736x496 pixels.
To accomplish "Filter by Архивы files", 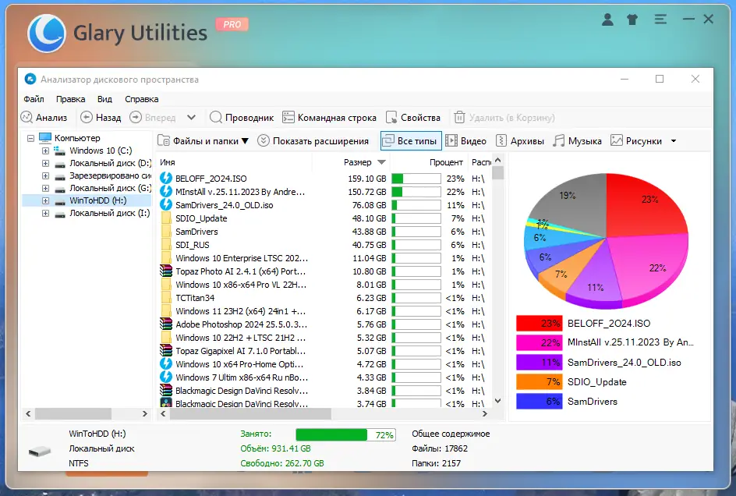I will click(520, 141).
